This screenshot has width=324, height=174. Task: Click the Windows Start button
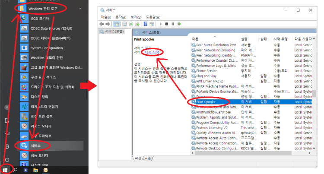click(x=5, y=170)
